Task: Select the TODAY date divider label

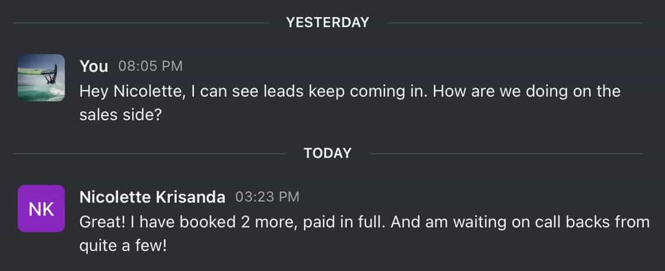Action: 328,153
